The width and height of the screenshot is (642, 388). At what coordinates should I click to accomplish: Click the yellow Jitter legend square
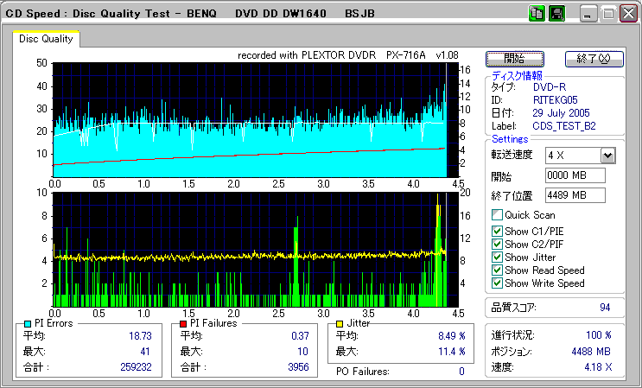(x=340, y=324)
